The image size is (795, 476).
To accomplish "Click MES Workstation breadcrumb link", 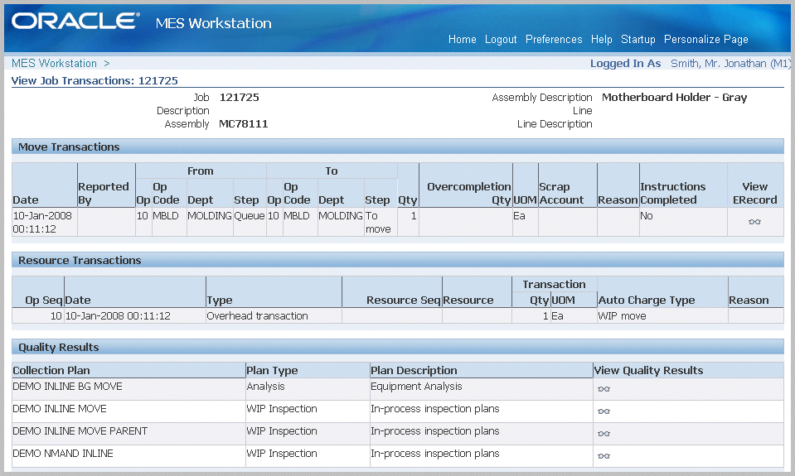I will coord(54,63).
